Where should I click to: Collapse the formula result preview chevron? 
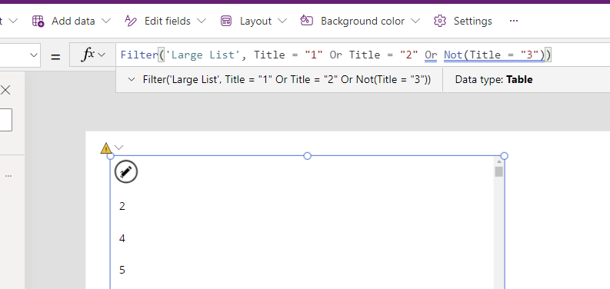(x=132, y=80)
